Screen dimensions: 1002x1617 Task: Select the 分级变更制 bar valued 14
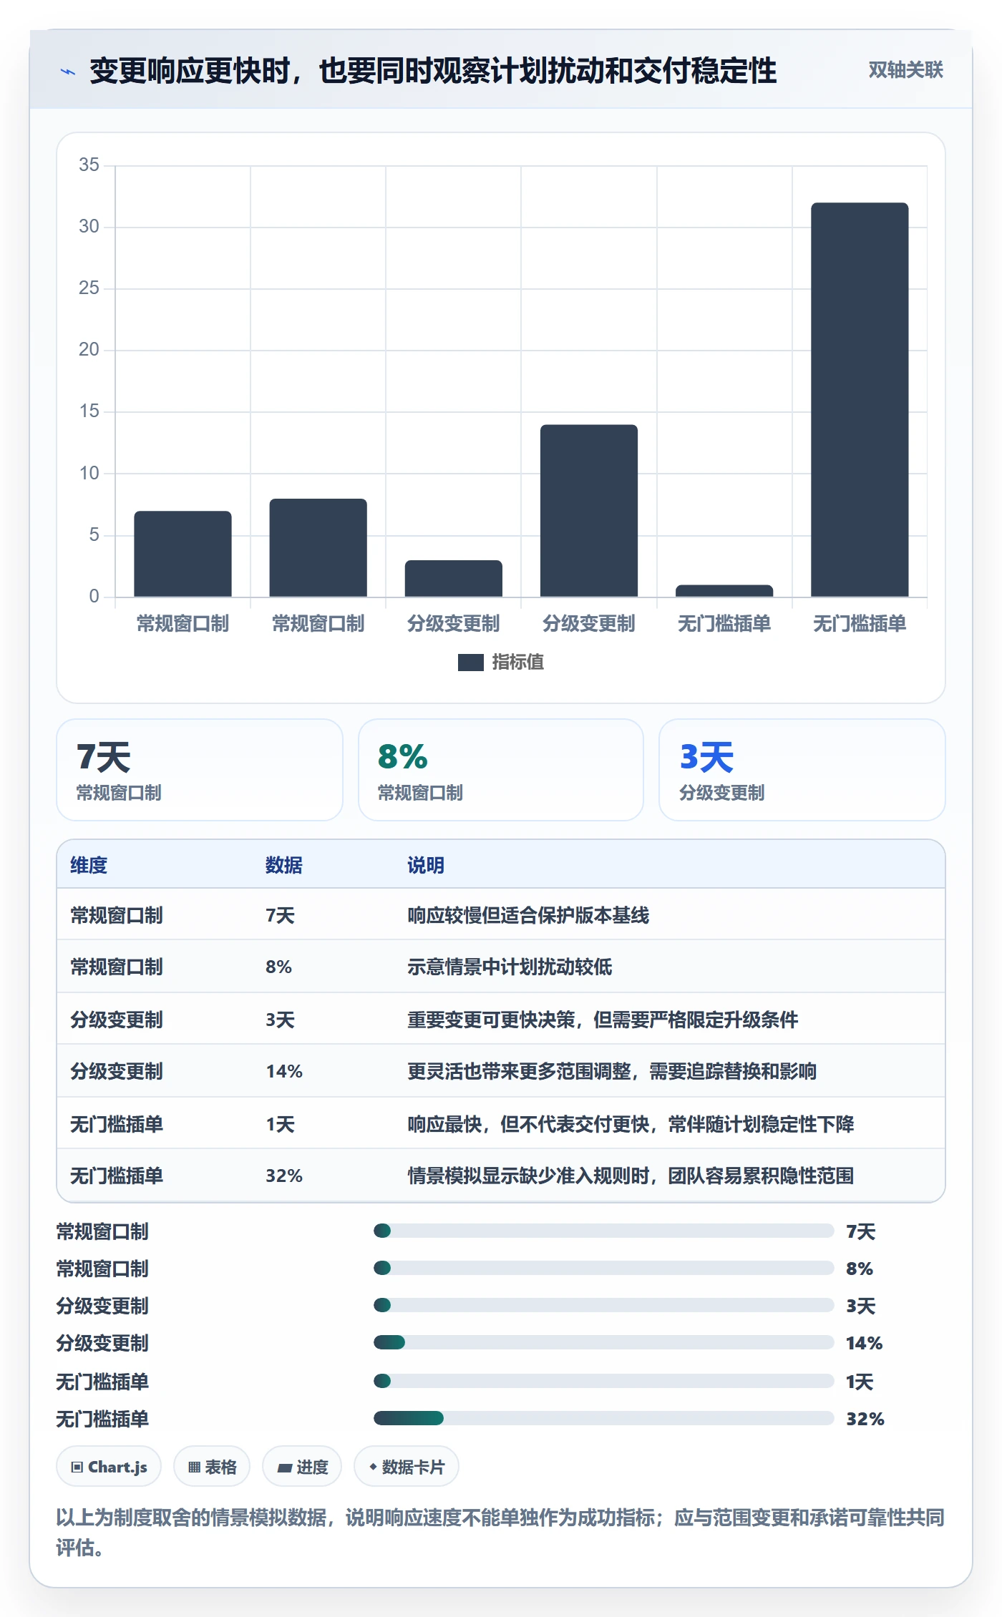click(588, 510)
